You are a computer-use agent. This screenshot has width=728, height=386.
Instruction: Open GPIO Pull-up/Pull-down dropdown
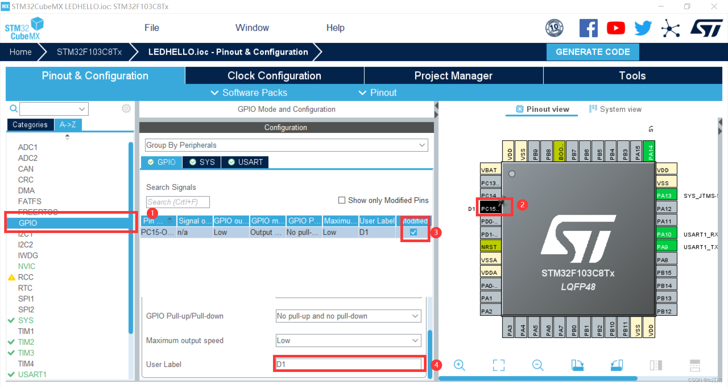pos(348,316)
